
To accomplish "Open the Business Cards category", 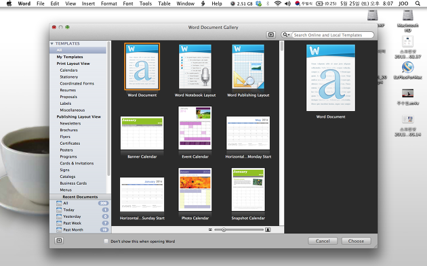I will point(73,183).
